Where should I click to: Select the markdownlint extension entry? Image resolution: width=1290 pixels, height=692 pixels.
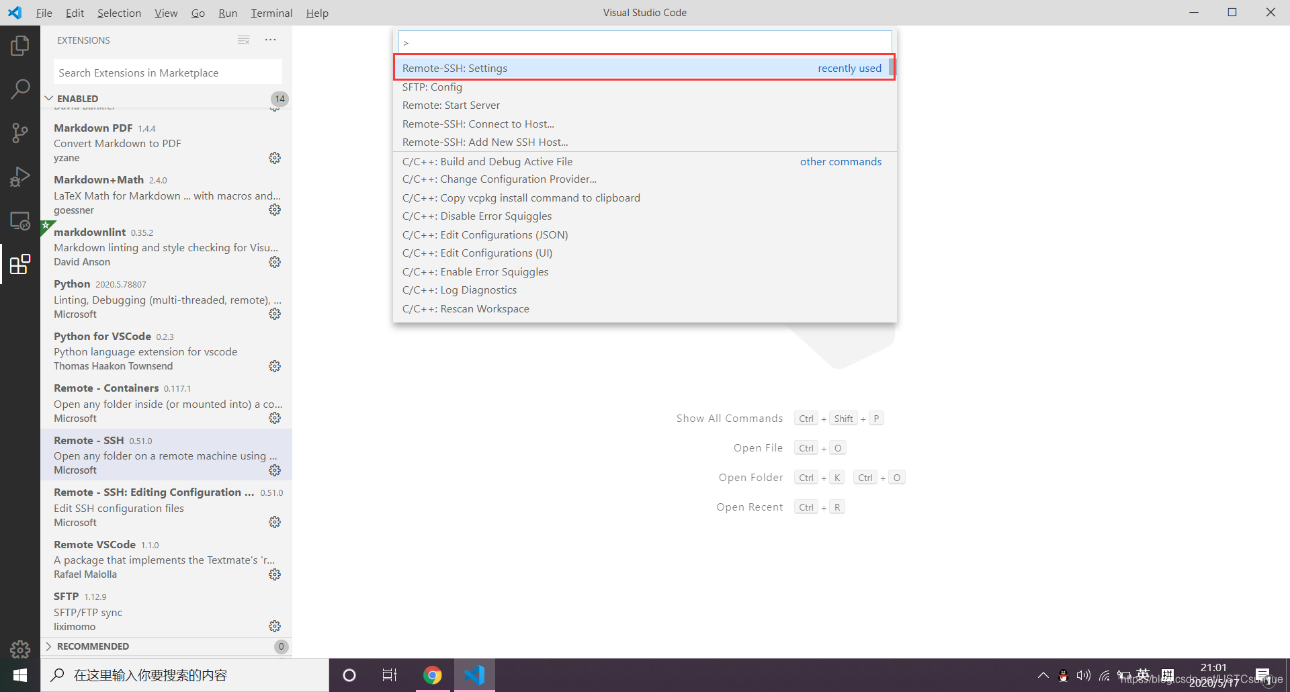tap(166, 247)
